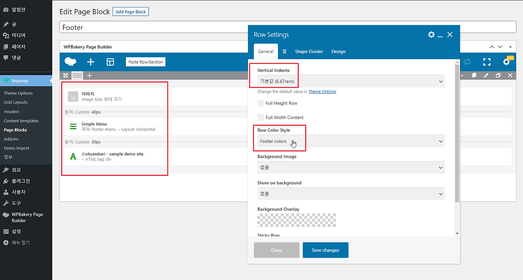Viewport: 523px width, 280px height.
Task: Add a new element with the plus icon
Action: click(x=91, y=62)
